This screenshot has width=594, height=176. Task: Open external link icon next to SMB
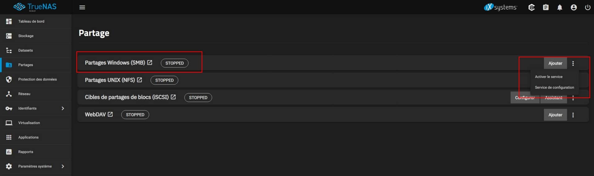[150, 63]
